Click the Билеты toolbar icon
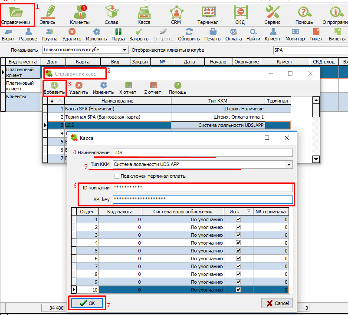 point(337,35)
